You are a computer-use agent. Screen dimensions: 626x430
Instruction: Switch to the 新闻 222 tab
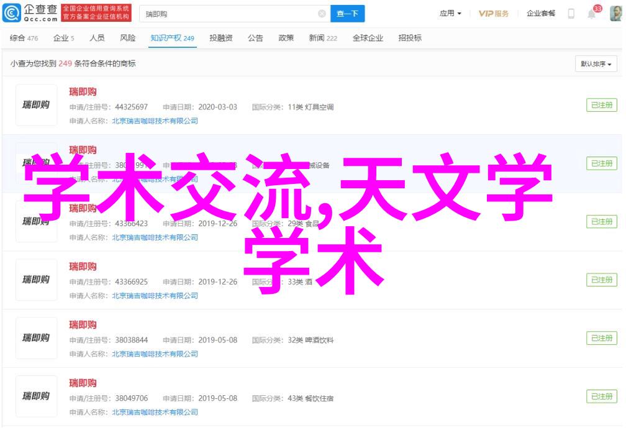[323, 38]
